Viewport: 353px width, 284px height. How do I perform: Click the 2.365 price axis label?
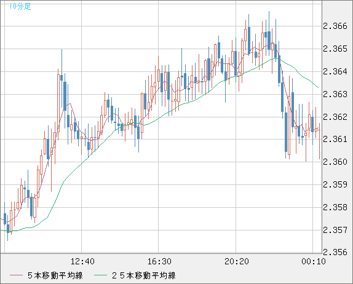pos(335,49)
